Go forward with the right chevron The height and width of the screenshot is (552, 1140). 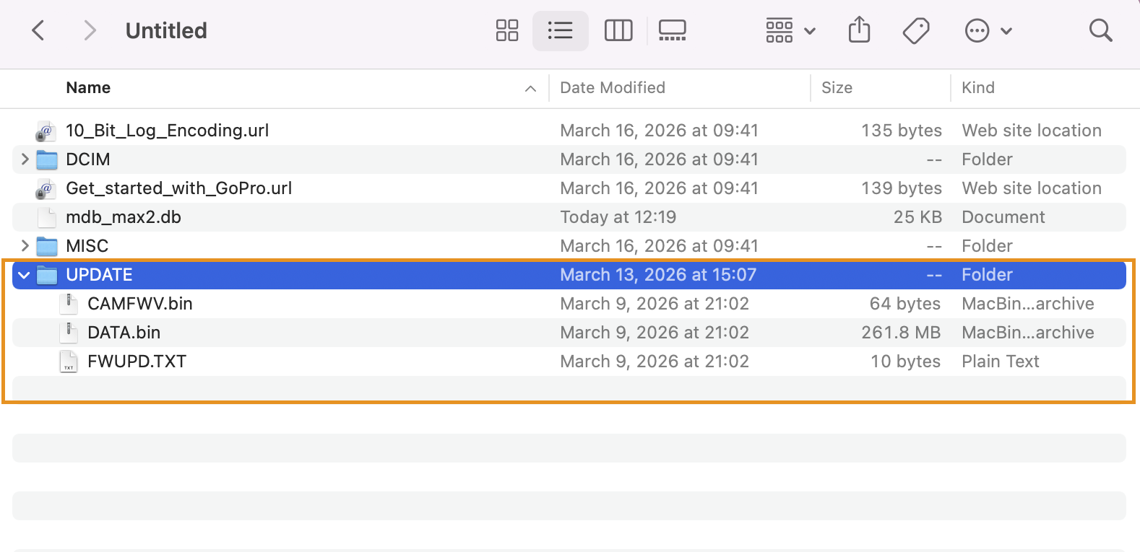coord(90,30)
